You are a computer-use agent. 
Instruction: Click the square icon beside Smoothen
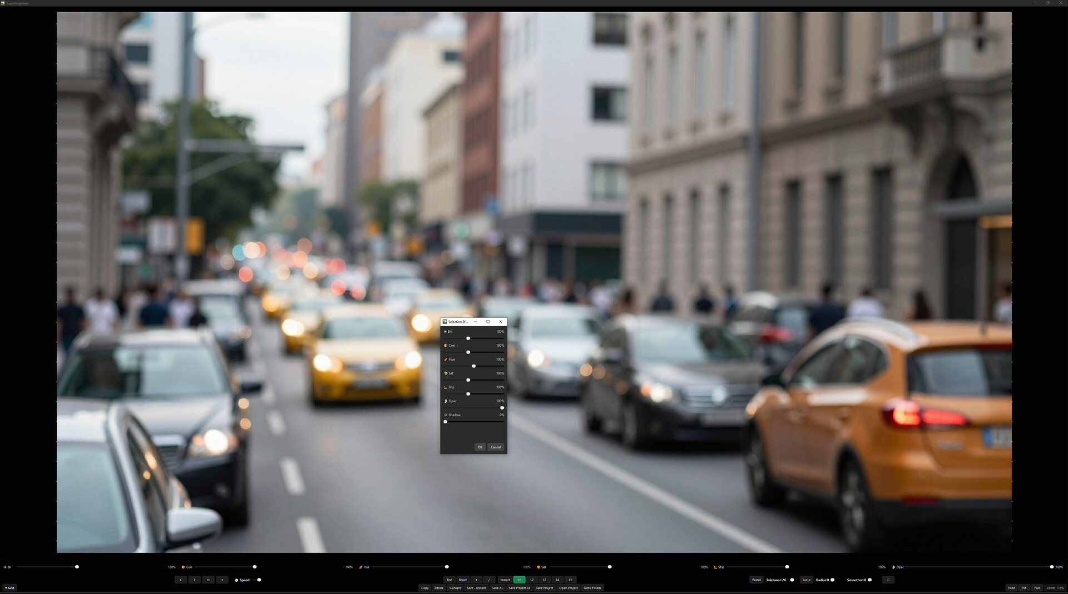[888, 580]
